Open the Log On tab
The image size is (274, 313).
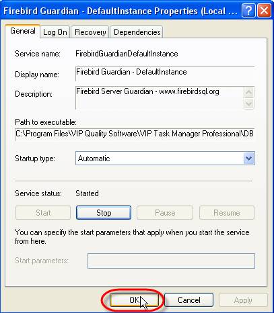55,32
